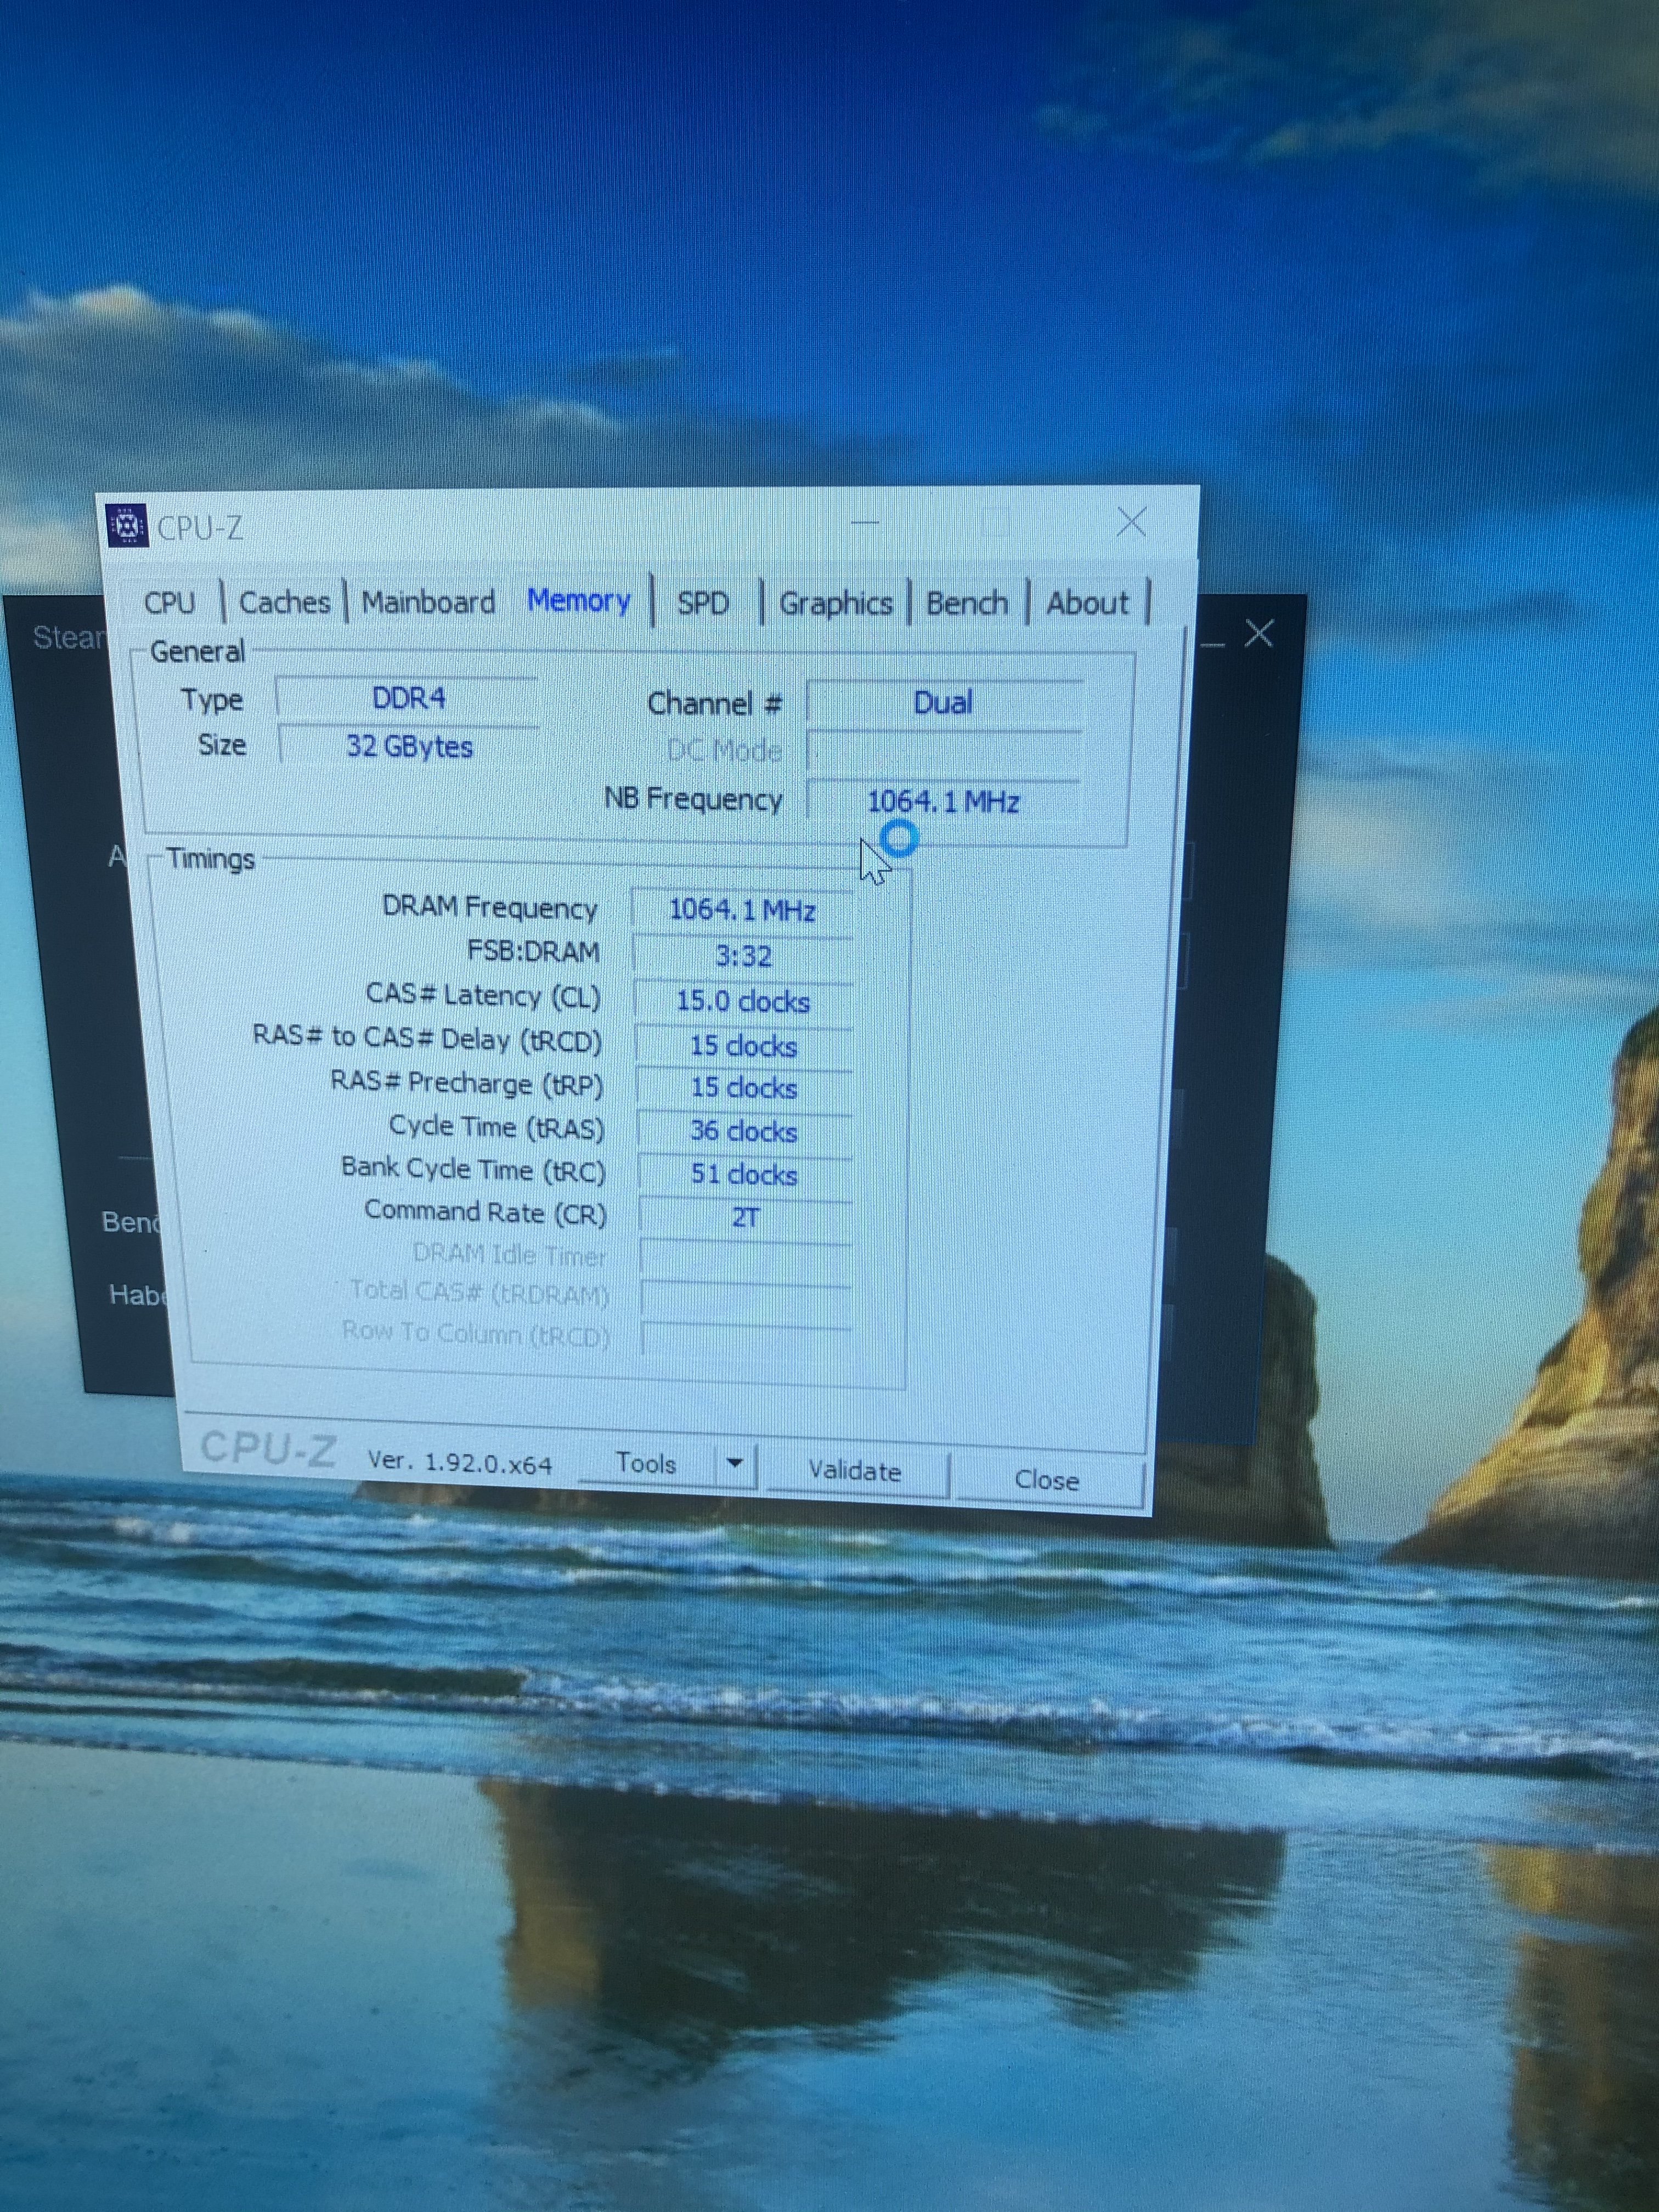Click the empty DC Mode field
This screenshot has height=2212, width=1659.
tap(943, 752)
